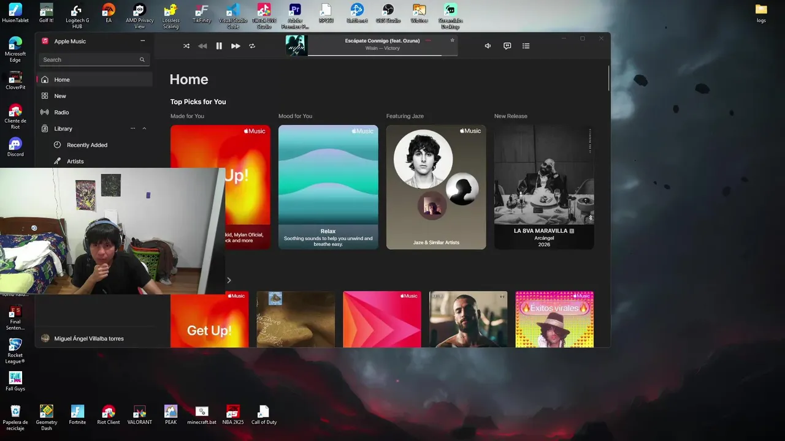Favorite the song with the star icon
785x441 pixels.
pos(453,40)
